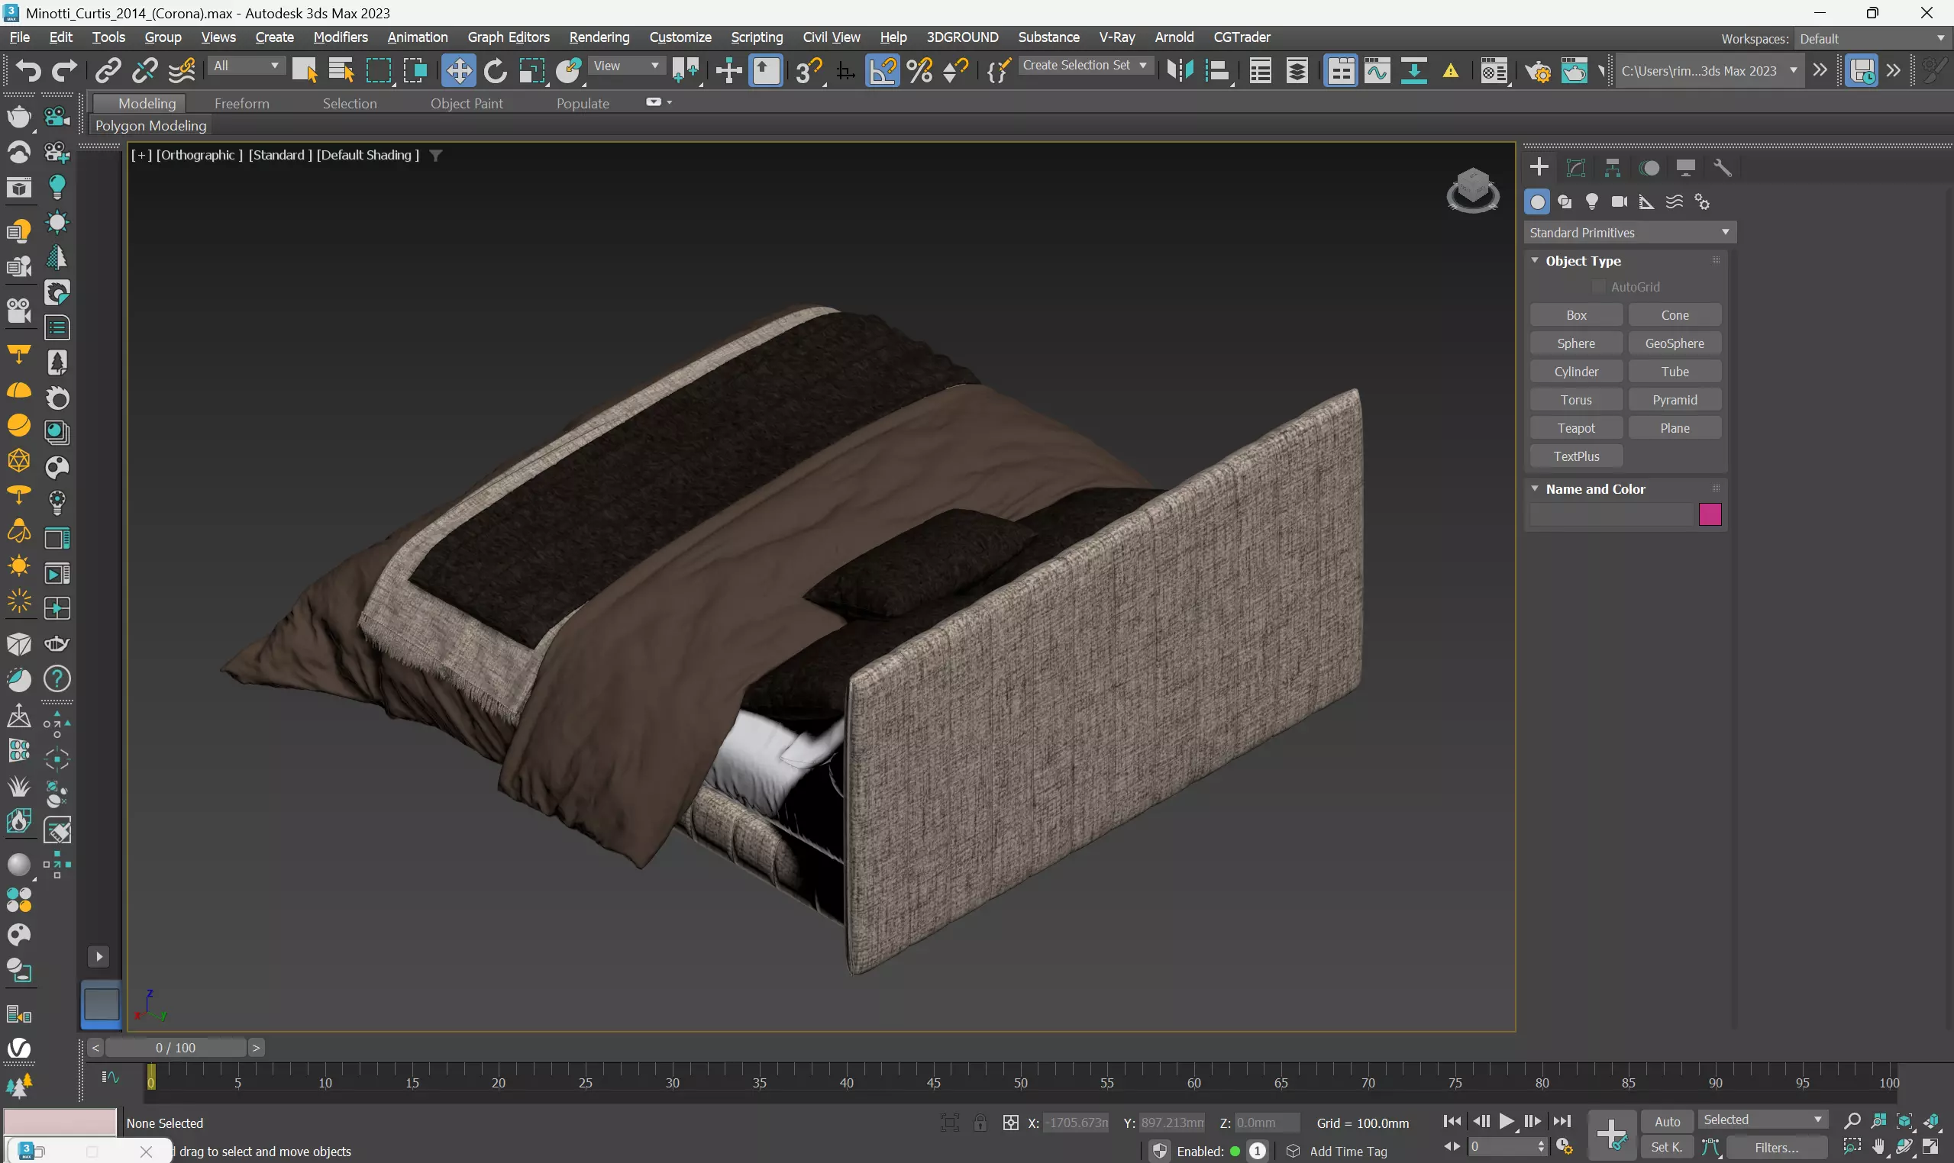Select the Bind to Space Warp tool

point(182,71)
